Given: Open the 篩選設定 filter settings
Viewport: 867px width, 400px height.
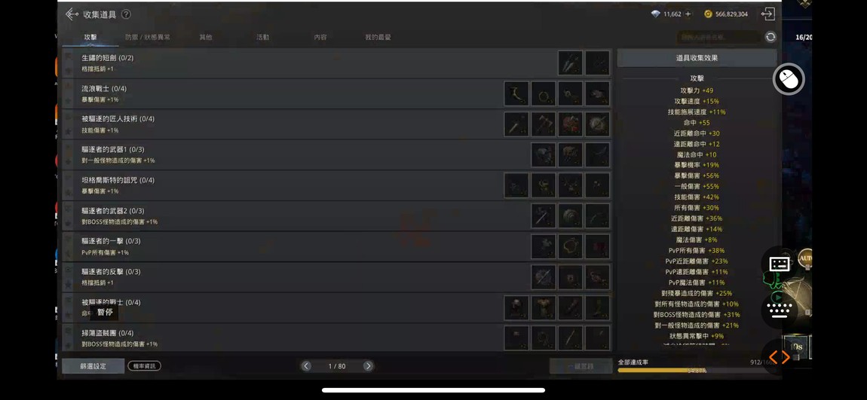Looking at the screenshot, I should tap(93, 366).
